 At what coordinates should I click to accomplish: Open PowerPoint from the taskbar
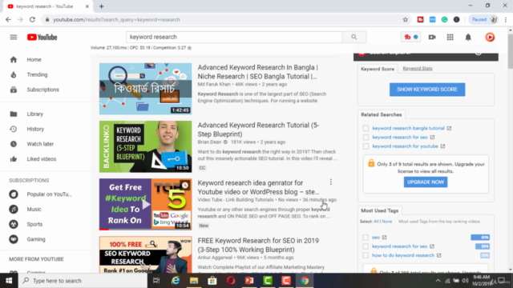click(x=249, y=281)
